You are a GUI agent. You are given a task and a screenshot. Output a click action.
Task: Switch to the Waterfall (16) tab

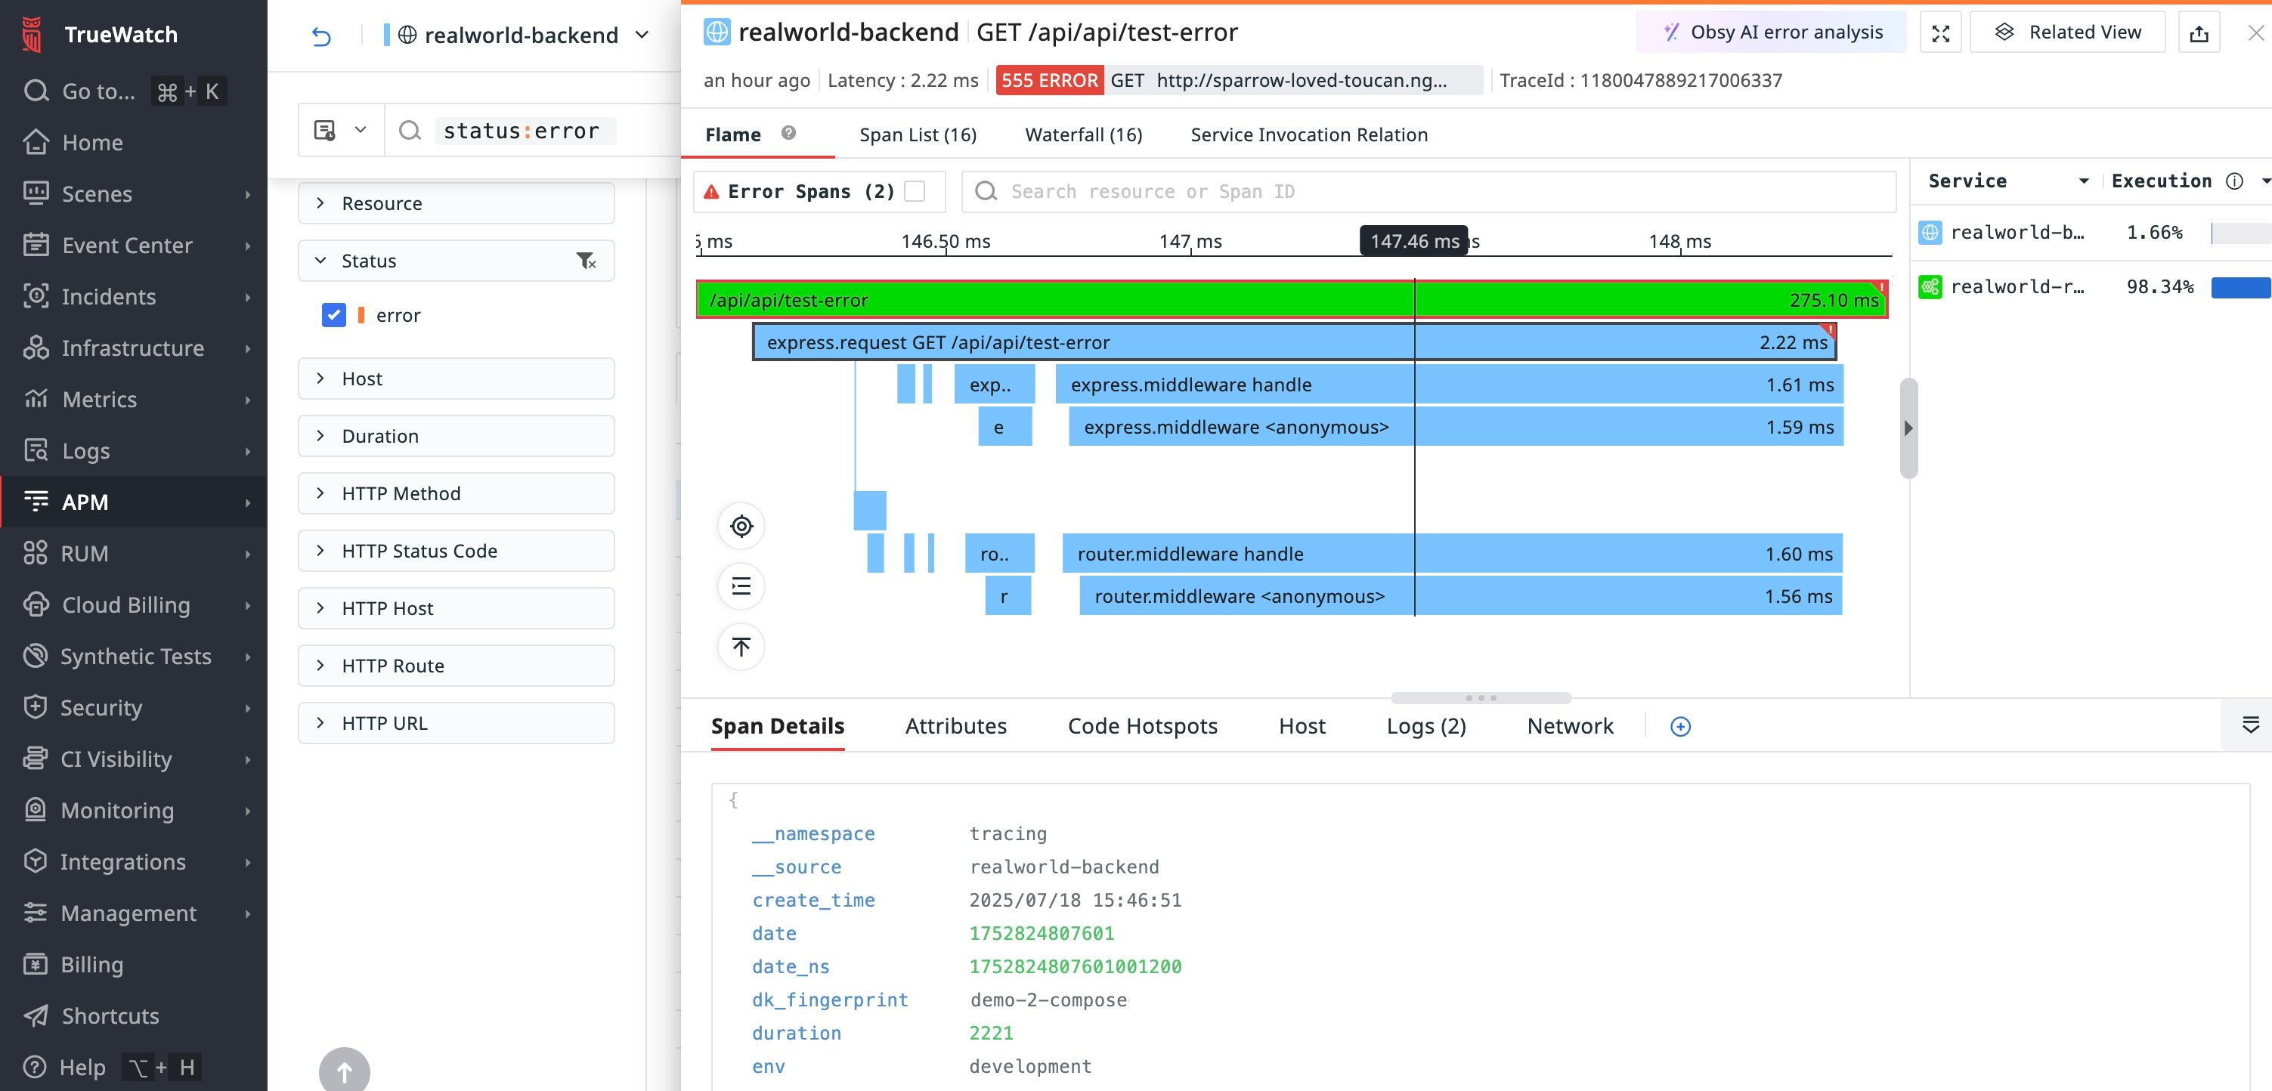1083,134
